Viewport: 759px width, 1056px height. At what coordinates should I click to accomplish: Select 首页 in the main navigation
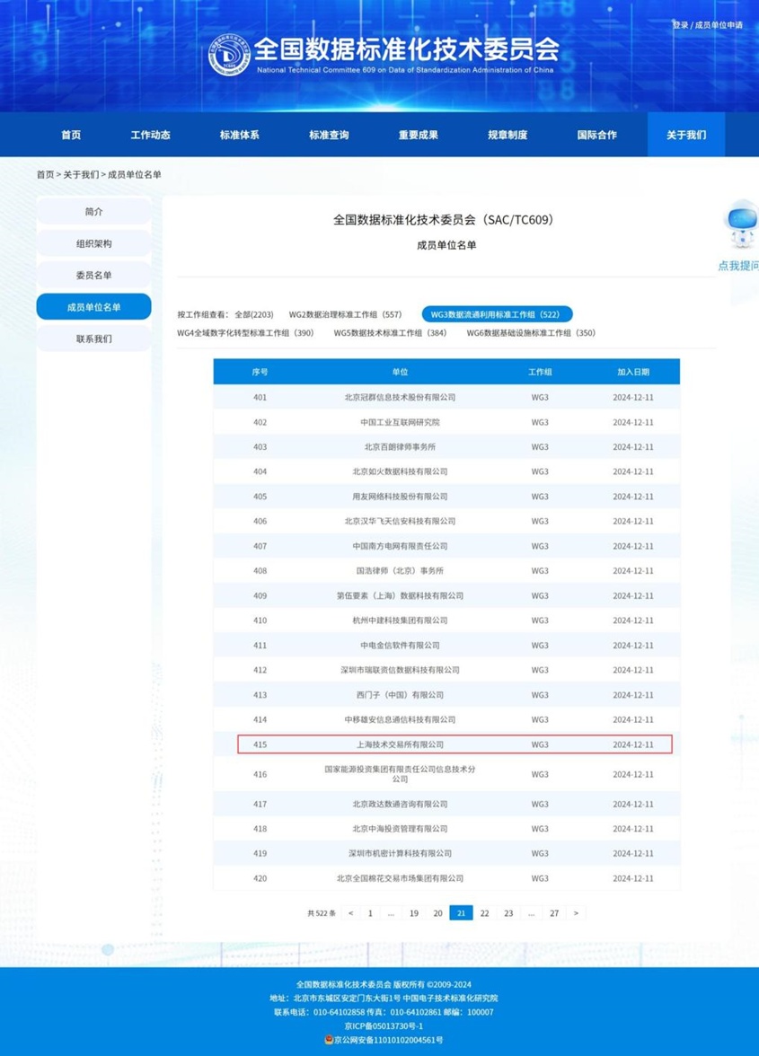click(x=71, y=135)
